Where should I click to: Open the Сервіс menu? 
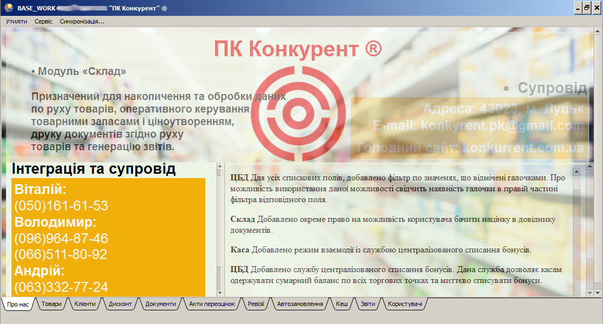click(43, 21)
